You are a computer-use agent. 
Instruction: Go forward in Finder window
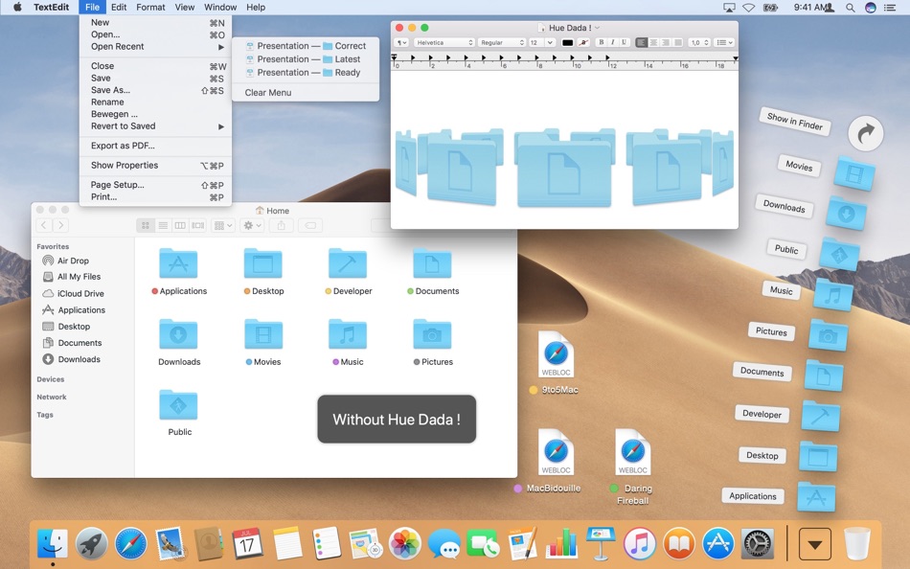tap(60, 225)
